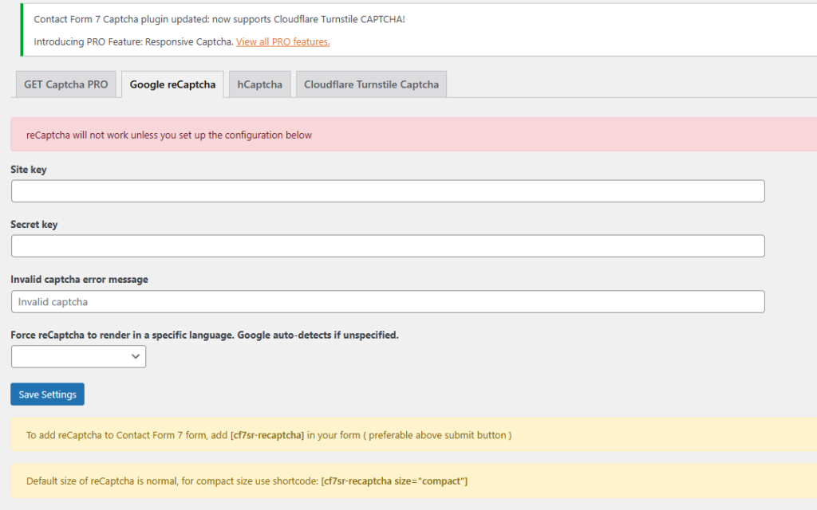Open the GET Captcha PRO tab
Viewport: 817px width, 510px height.
pyautogui.click(x=65, y=84)
